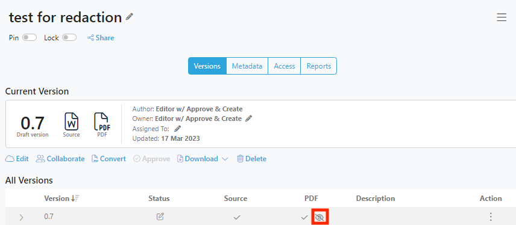The image size is (516, 225).
Task: Edit Assigned To with pencil icon
Action: pos(178,129)
